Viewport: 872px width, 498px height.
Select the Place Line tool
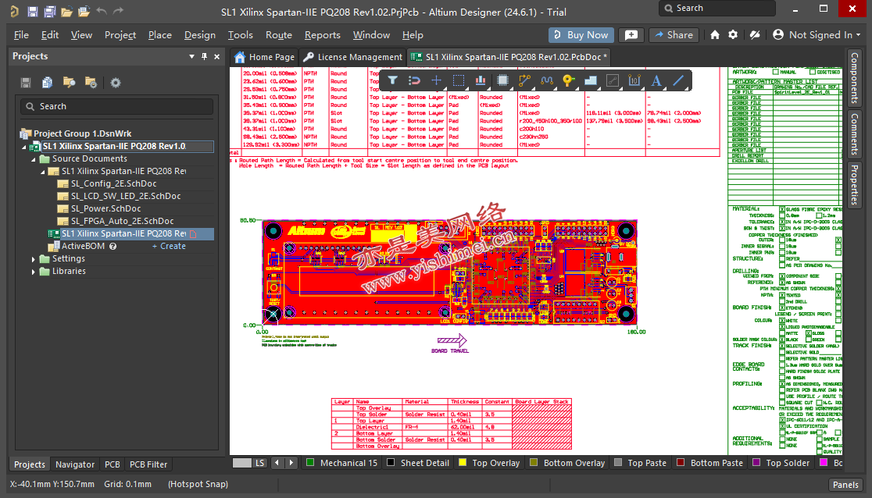[x=678, y=80]
